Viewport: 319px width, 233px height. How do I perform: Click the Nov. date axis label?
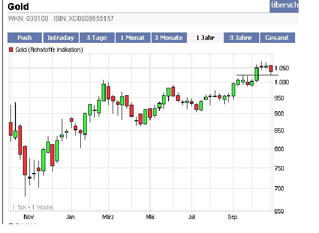tap(30, 217)
